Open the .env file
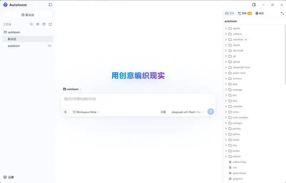Image resolution: width=286 pixels, height=183 pixels. (233, 168)
